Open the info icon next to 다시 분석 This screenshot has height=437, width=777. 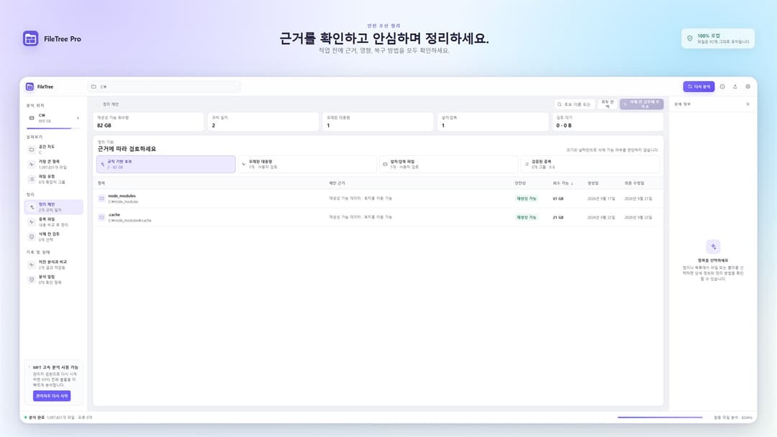pos(722,86)
